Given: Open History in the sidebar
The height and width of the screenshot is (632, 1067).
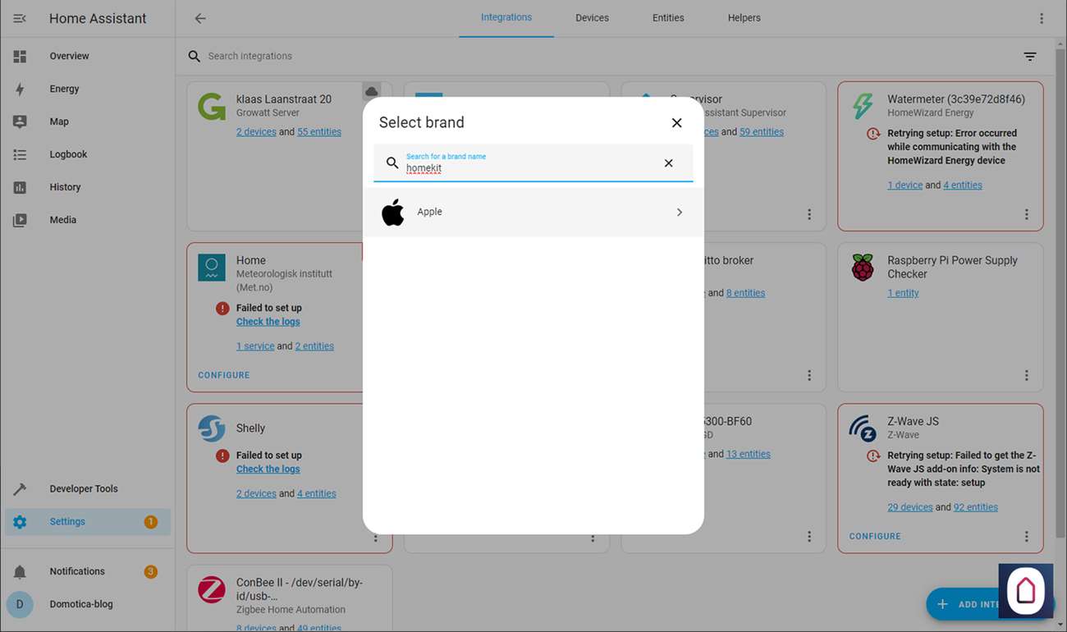Looking at the screenshot, I should pos(88,187).
